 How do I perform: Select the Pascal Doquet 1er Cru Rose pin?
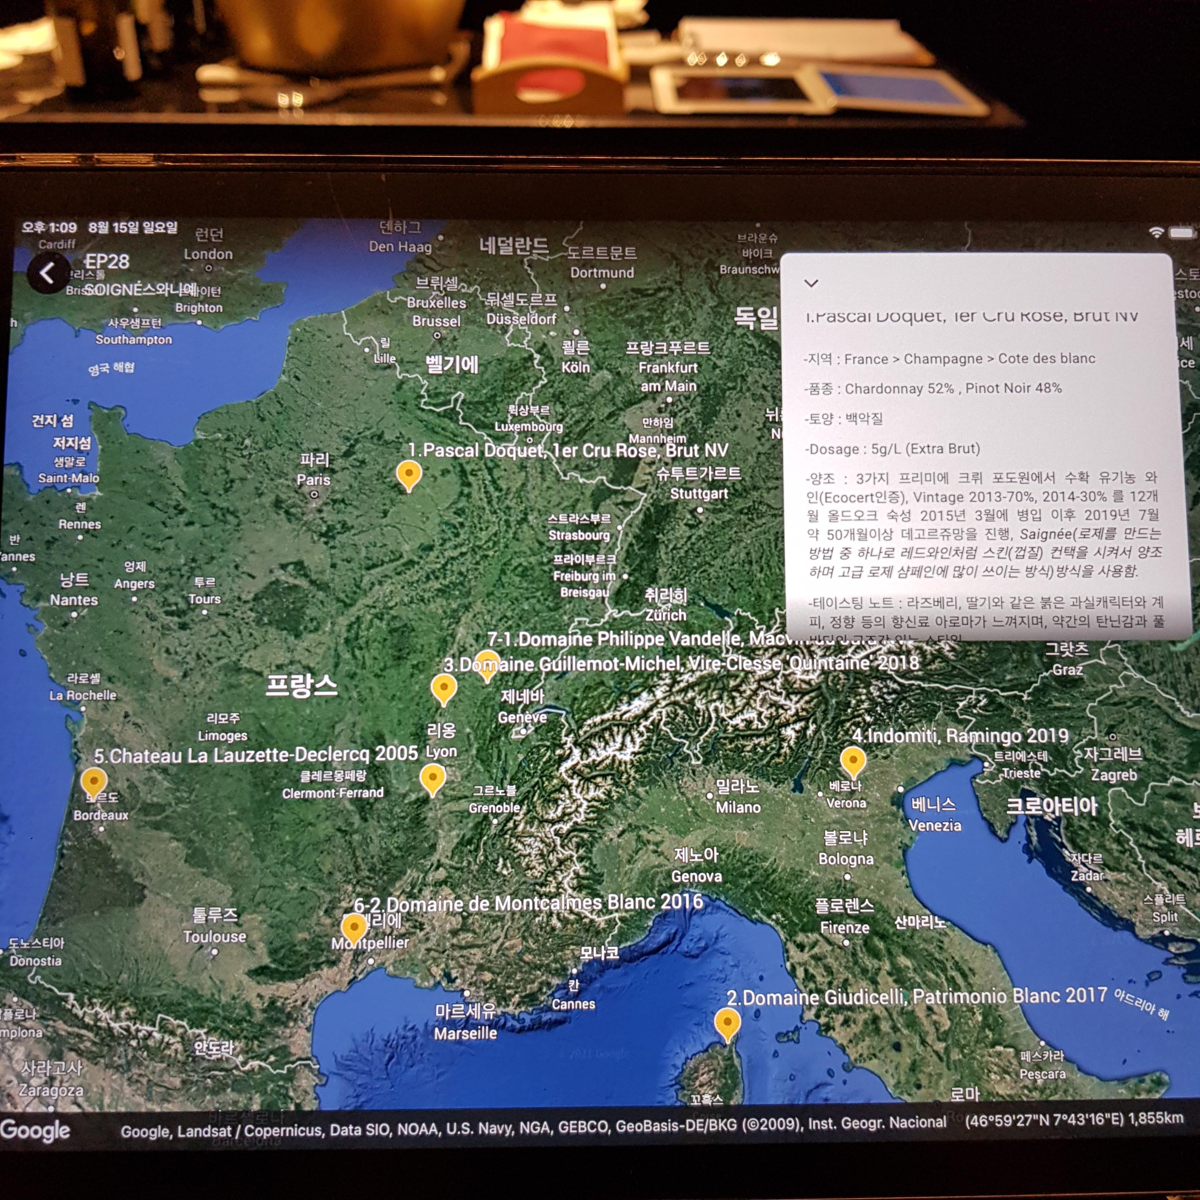click(x=409, y=477)
